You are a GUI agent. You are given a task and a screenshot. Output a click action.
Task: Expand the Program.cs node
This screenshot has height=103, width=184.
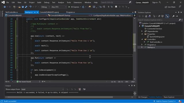[142, 45]
